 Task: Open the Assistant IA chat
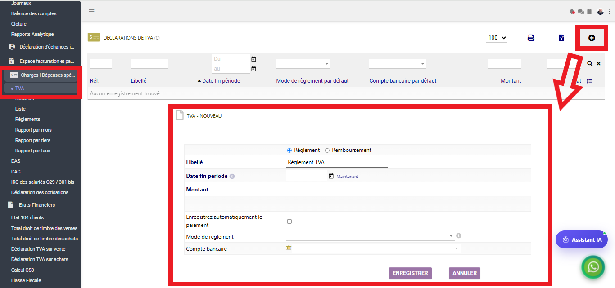pyautogui.click(x=582, y=239)
